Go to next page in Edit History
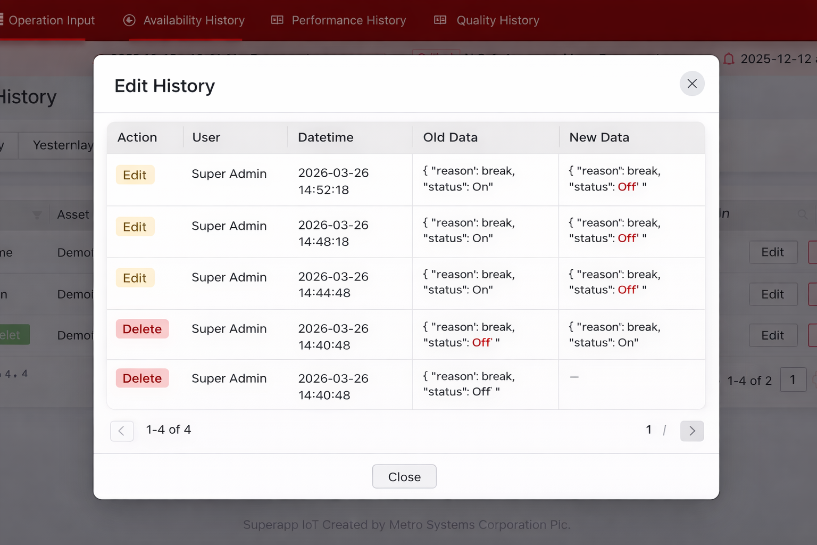The image size is (817, 545). pyautogui.click(x=692, y=431)
